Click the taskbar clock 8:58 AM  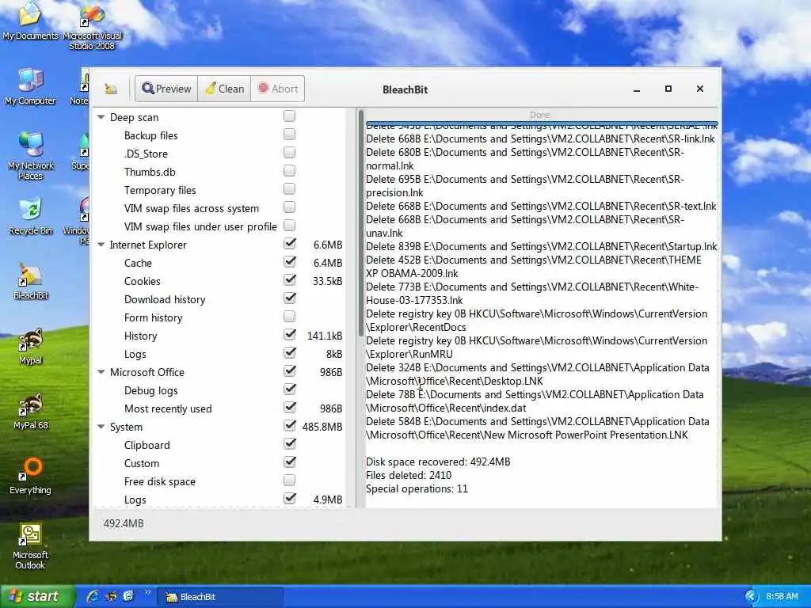coord(782,597)
